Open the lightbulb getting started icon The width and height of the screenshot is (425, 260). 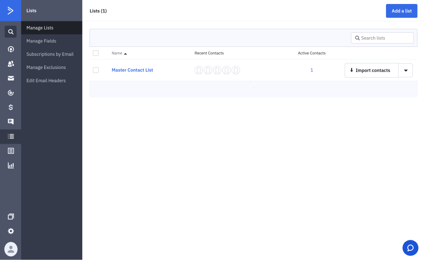11,49
